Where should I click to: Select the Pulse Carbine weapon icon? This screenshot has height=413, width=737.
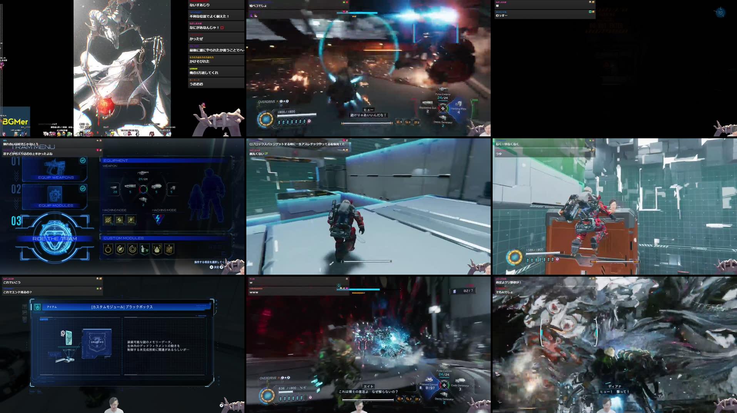(x=443, y=90)
